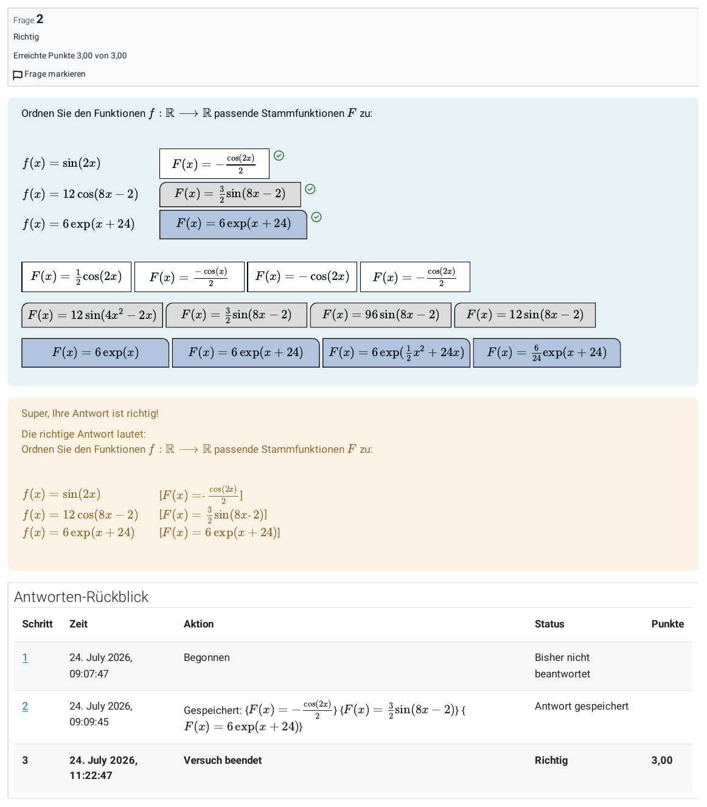Open step 2 link in Antworten-Rückblick

pyautogui.click(x=25, y=706)
